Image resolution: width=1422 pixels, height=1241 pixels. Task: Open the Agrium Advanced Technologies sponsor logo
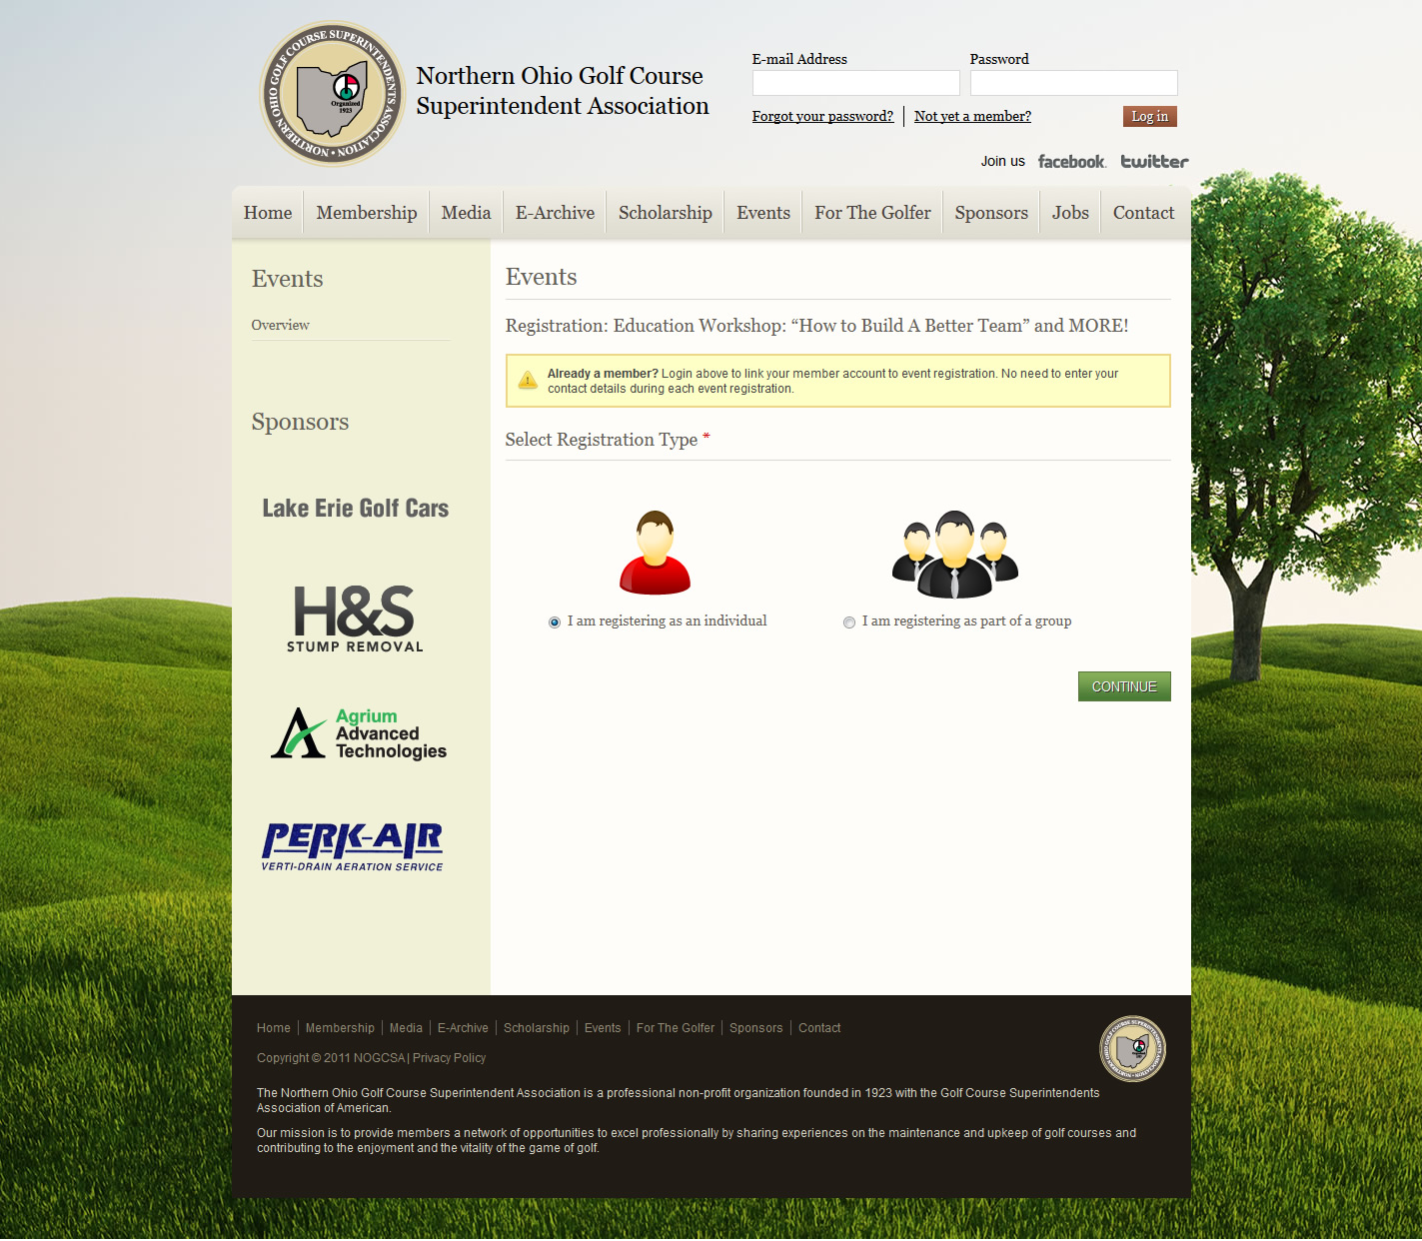pos(359,733)
